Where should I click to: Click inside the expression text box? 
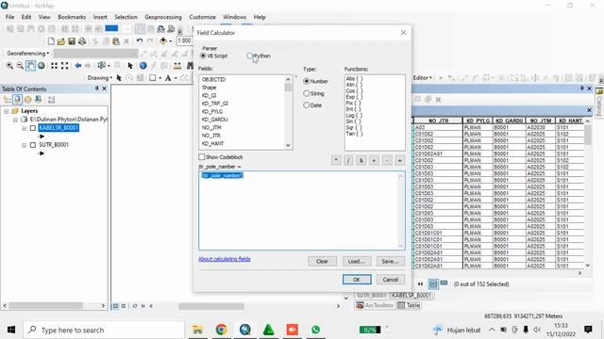[302, 210]
